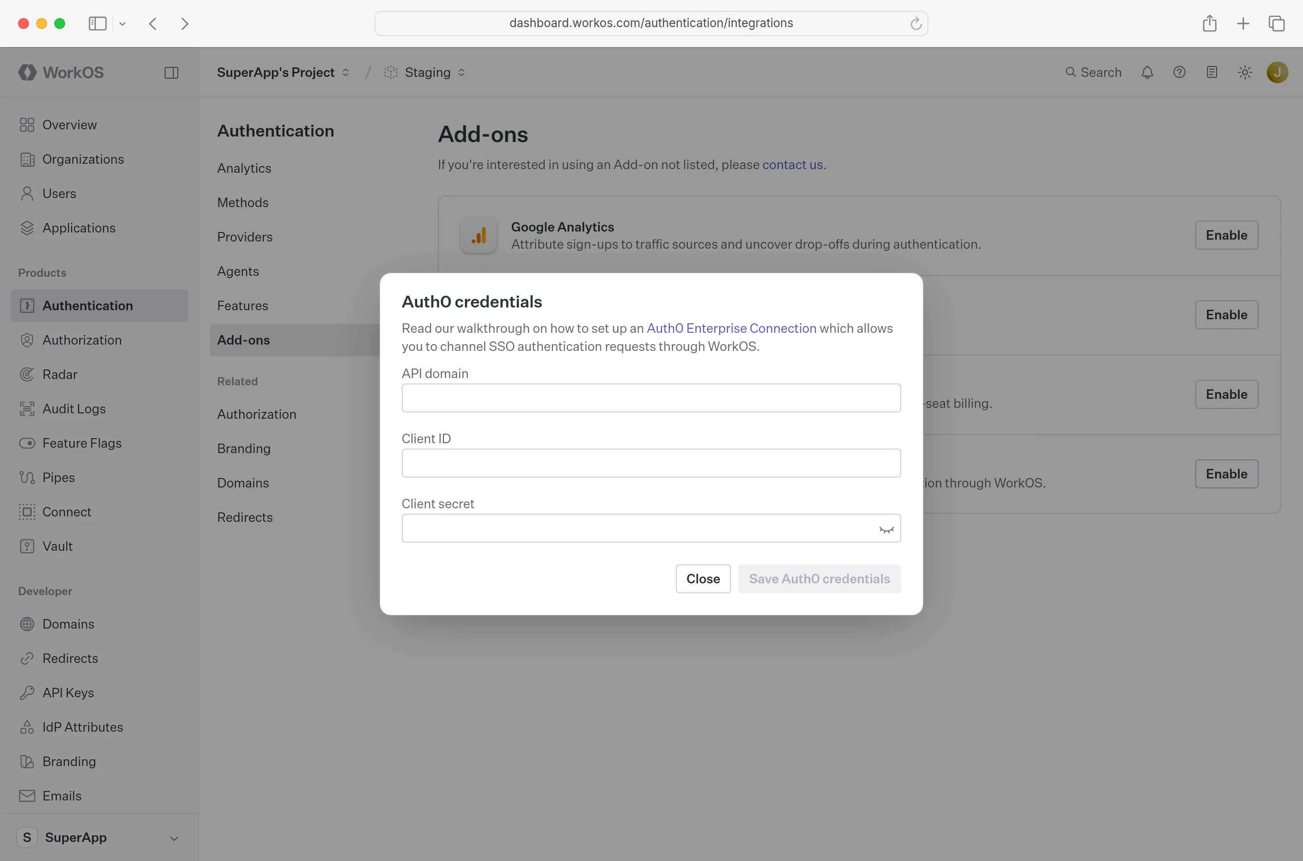Reveal the Client secret with eye icon
The height and width of the screenshot is (861, 1303).
click(x=886, y=530)
